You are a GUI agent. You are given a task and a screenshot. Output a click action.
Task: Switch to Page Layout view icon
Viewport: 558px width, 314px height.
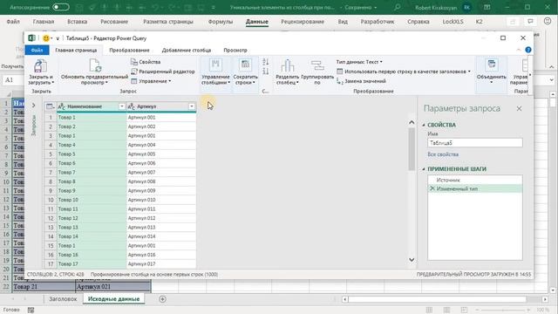[446, 311]
